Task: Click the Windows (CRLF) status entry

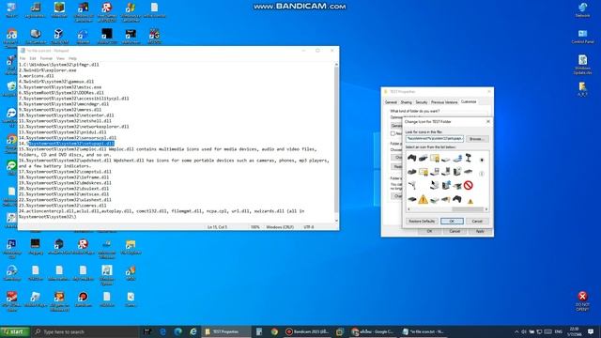Action: pyautogui.click(x=280, y=227)
